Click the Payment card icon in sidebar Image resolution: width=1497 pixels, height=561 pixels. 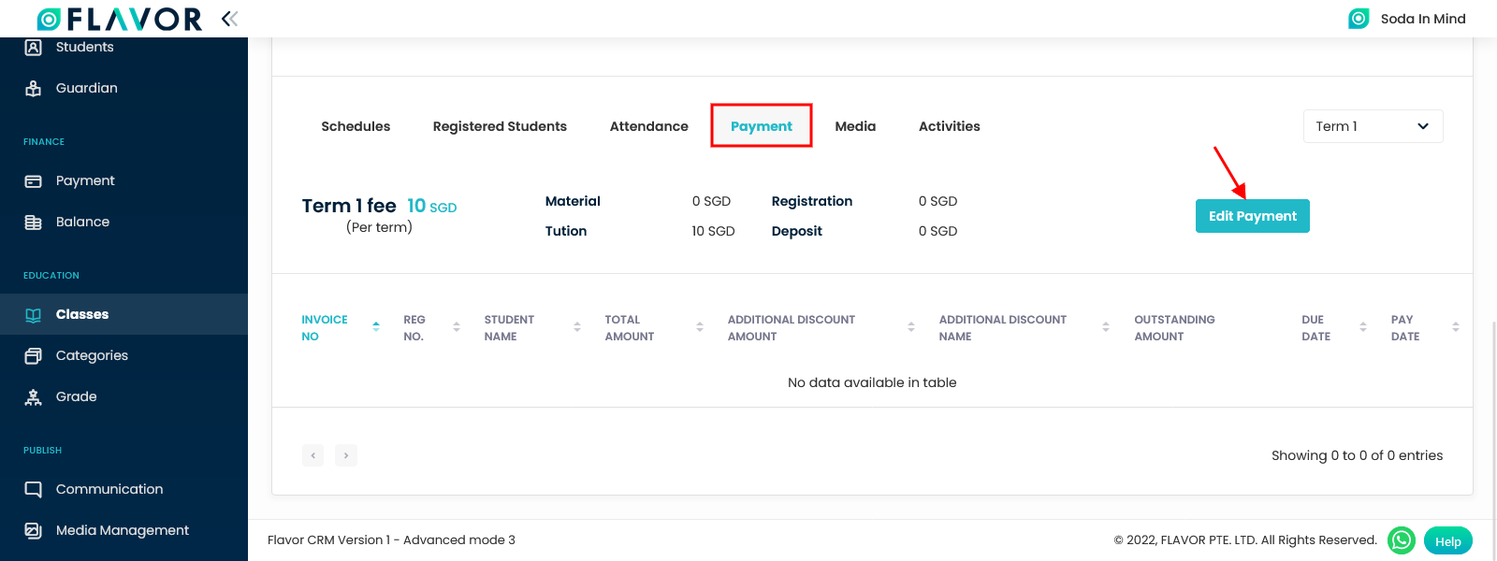(x=34, y=180)
